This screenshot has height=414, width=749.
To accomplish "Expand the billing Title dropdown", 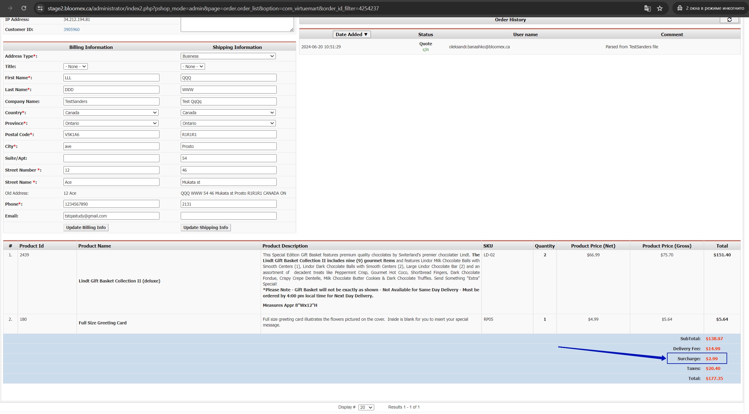I will (76, 67).
